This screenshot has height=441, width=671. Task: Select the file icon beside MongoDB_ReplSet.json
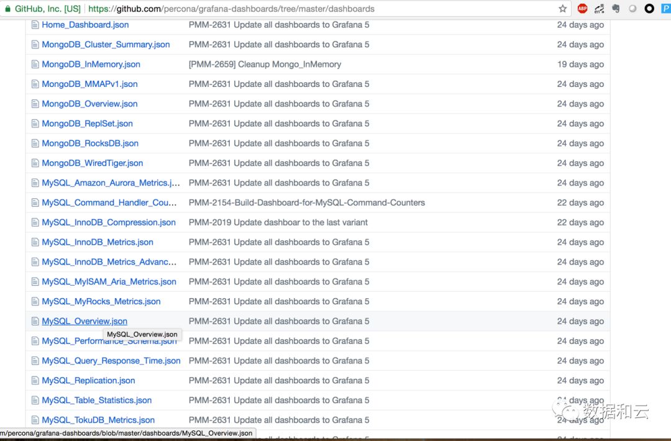coord(35,124)
